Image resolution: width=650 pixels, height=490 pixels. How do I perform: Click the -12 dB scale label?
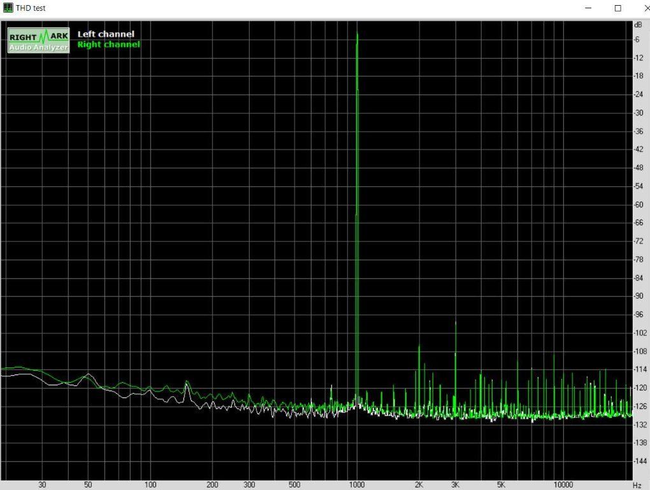(x=639, y=57)
